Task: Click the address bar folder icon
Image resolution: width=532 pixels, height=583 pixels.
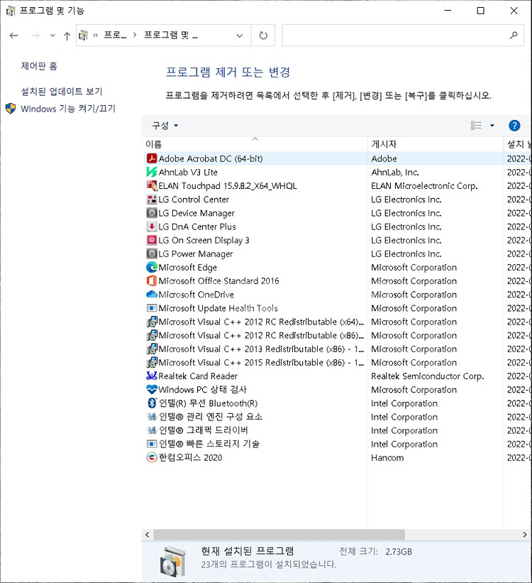Action: (83, 36)
